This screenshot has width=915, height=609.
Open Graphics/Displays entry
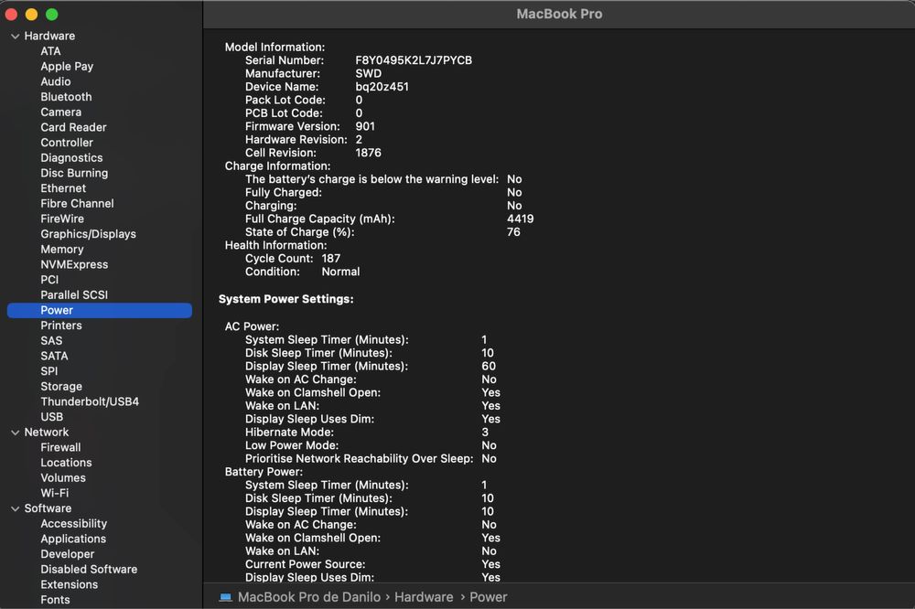(88, 234)
